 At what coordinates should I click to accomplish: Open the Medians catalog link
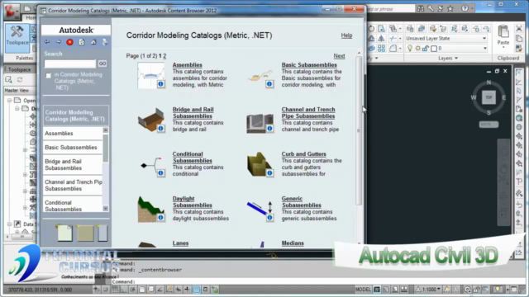click(293, 243)
